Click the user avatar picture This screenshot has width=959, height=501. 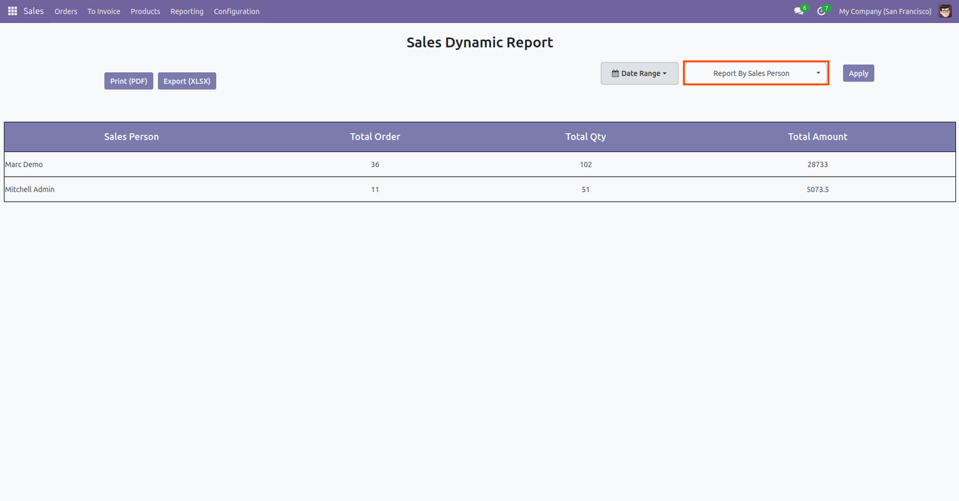coord(944,12)
